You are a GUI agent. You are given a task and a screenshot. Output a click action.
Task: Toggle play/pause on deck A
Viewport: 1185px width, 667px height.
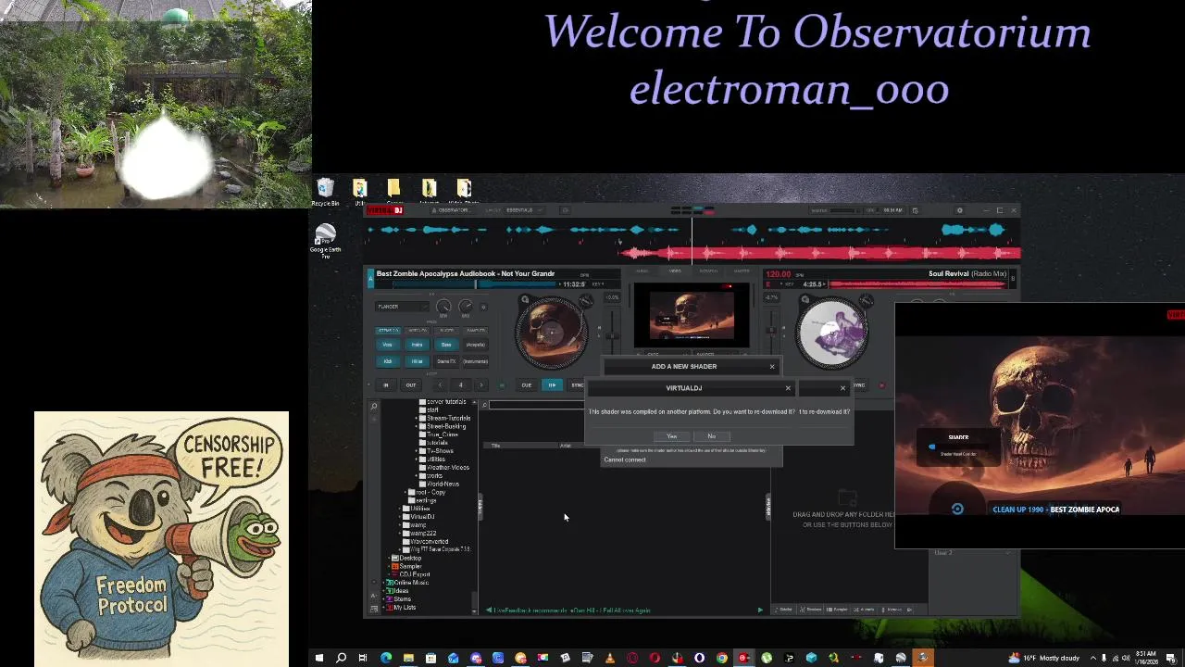pyautogui.click(x=552, y=385)
